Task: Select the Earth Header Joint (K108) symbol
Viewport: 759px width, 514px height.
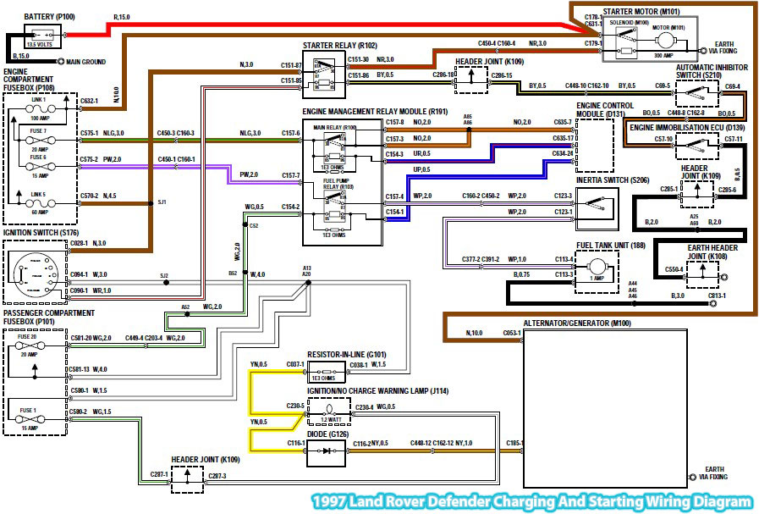Action: click(x=703, y=274)
